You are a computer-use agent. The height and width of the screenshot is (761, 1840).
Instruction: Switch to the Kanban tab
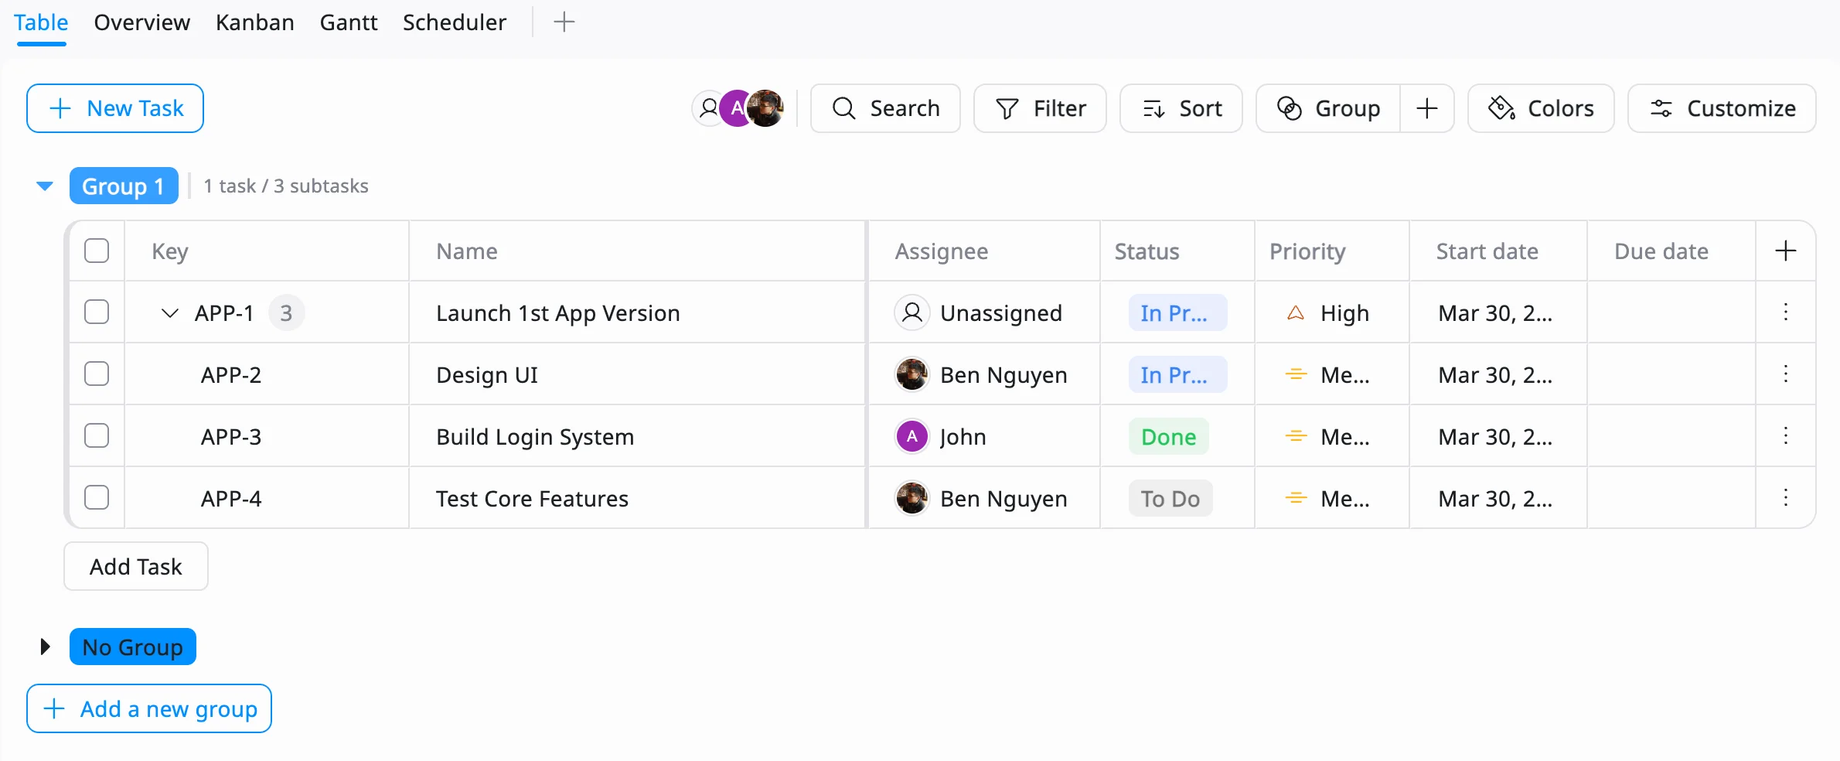[x=254, y=22]
